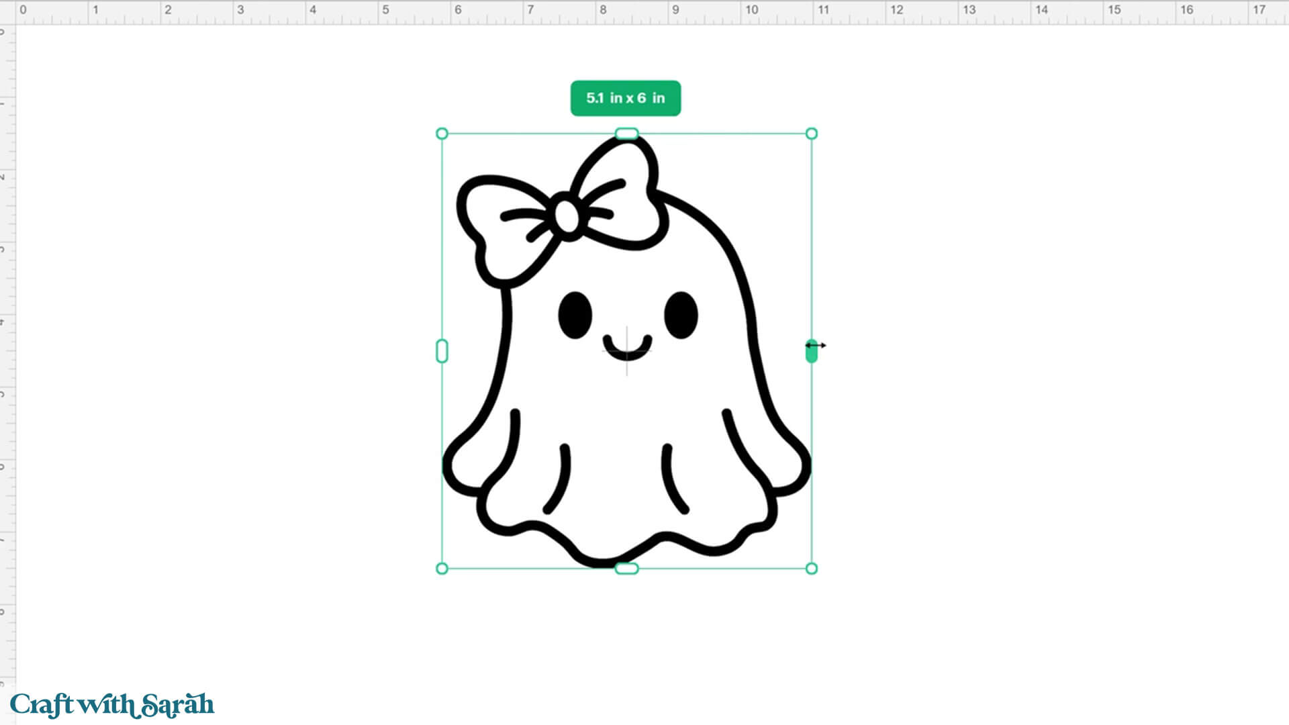Click the bottom-left corner resize handle
This screenshot has height=725, width=1289.
[x=442, y=569]
